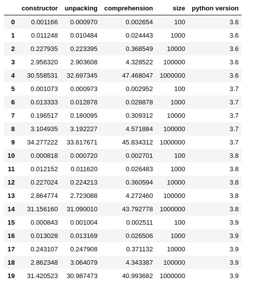Click comprehension value 47.468047
The image size is (259, 284).
137,76
